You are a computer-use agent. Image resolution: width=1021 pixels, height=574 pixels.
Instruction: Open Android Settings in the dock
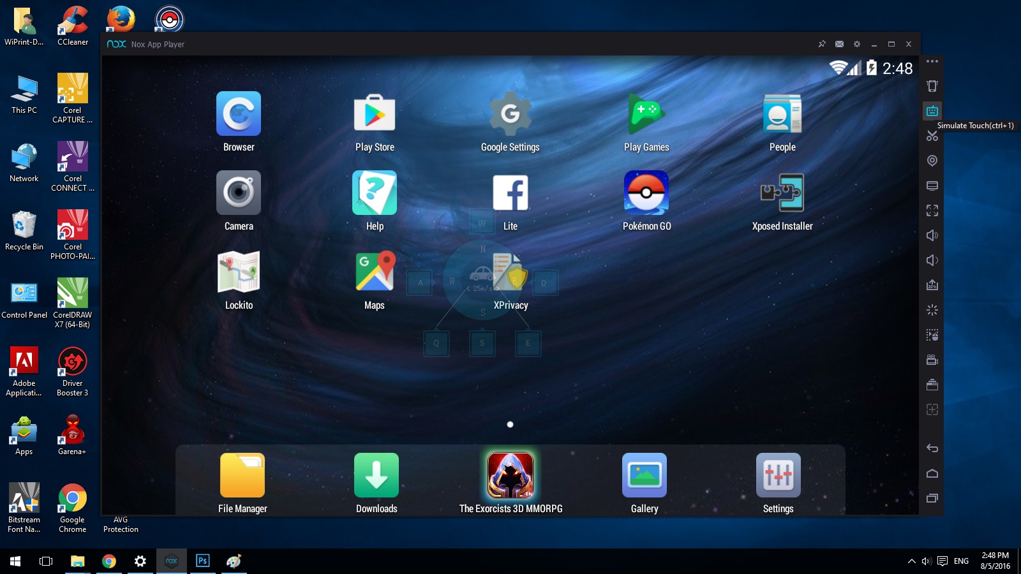pyautogui.click(x=779, y=475)
